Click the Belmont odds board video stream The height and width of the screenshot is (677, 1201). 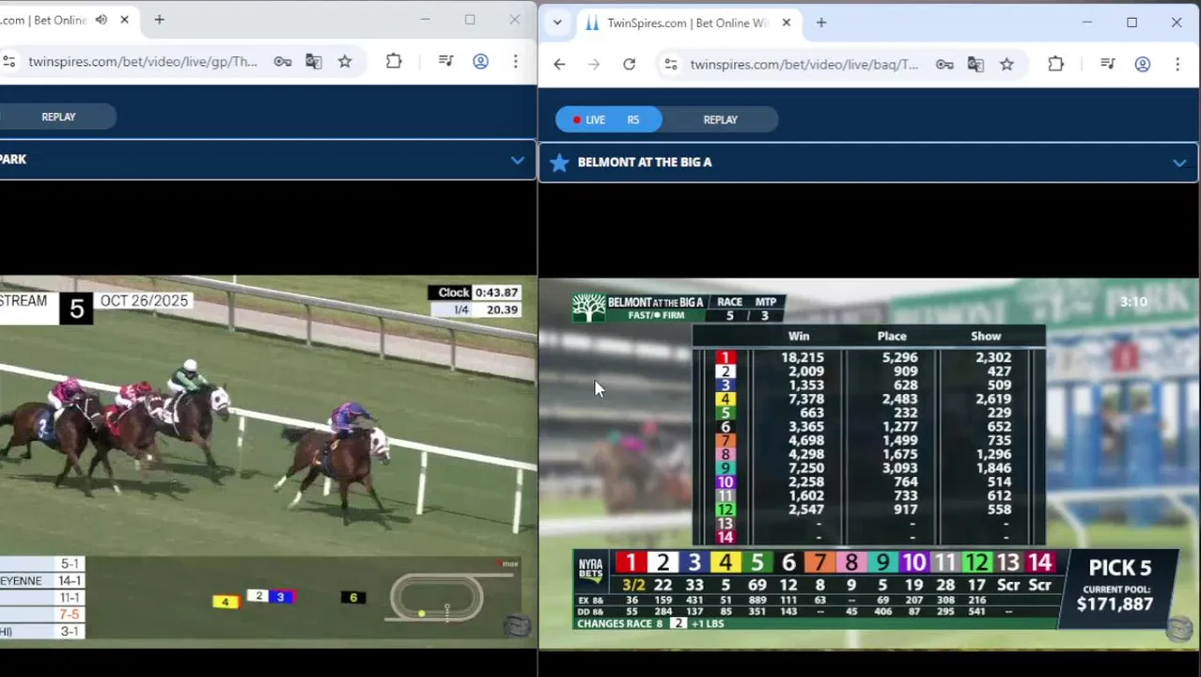tap(869, 463)
